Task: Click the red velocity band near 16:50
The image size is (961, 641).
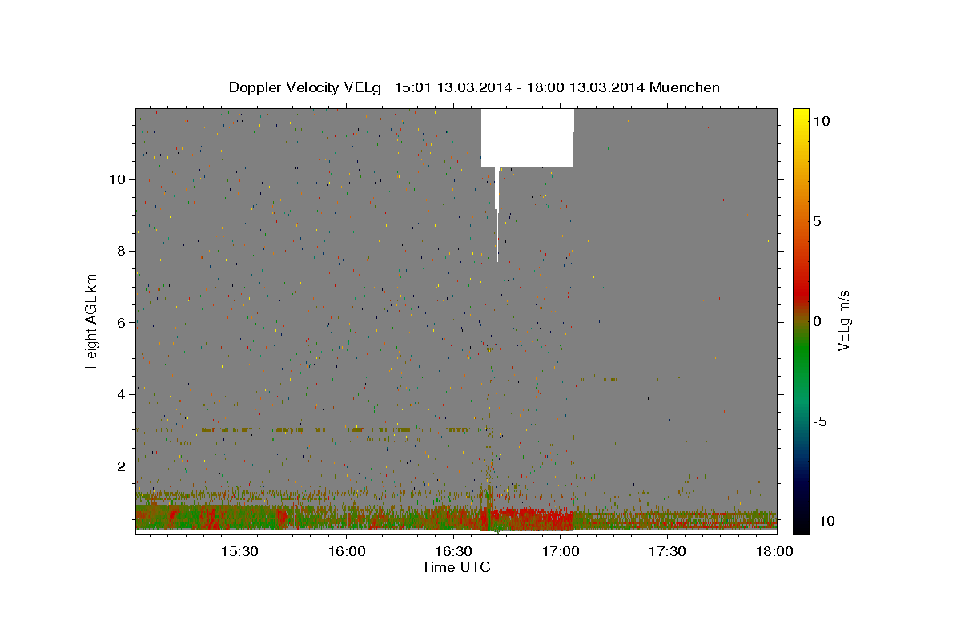Action: click(530, 518)
